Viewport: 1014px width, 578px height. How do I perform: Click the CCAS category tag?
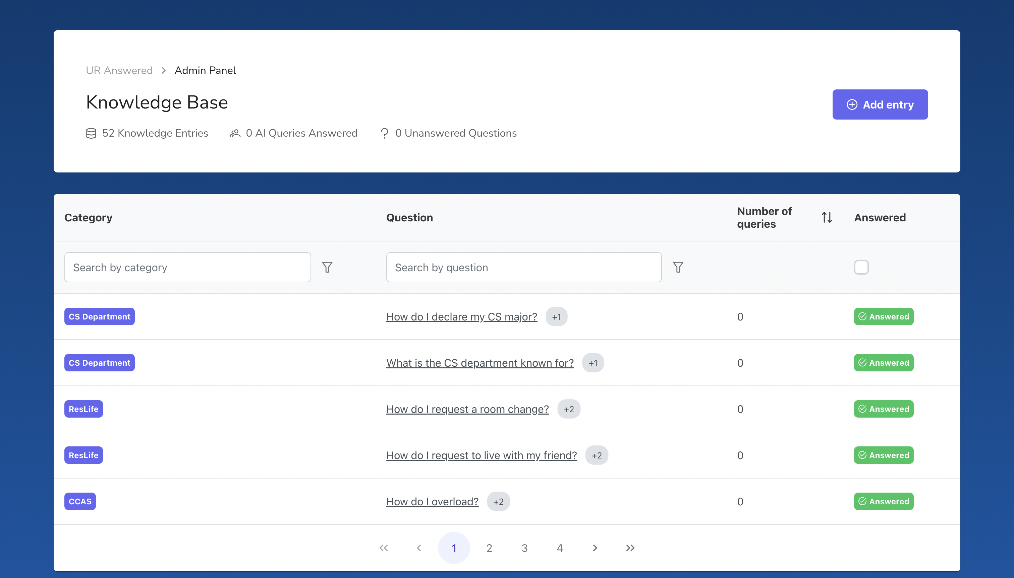click(80, 502)
